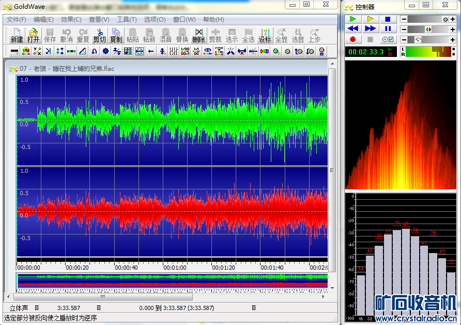The width and height of the screenshot is (461, 325).
Task: Increase volume with the top plus button
Action: tap(453, 19)
